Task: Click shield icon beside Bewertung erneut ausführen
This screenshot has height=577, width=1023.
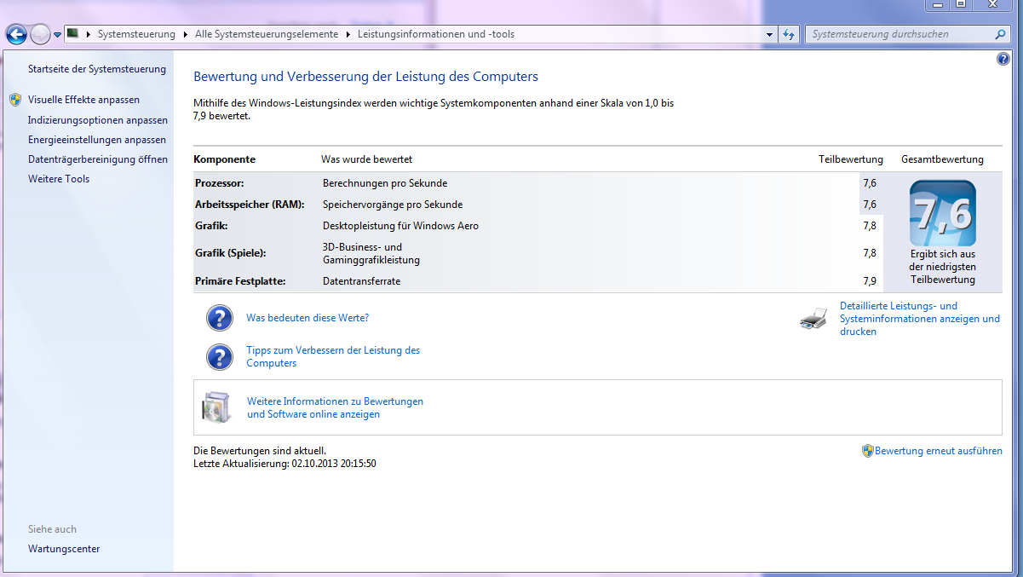Action: tap(867, 451)
